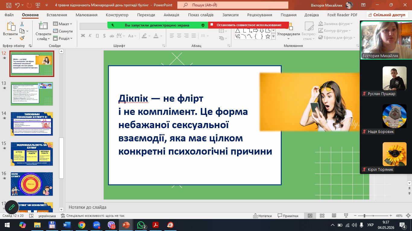Open the Вставити paste options arrow

(x=11, y=39)
